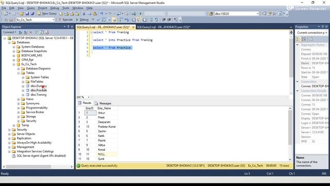
Task: Click the Disconnect icon in Object Explorer toolbar
Action: coord(25,32)
